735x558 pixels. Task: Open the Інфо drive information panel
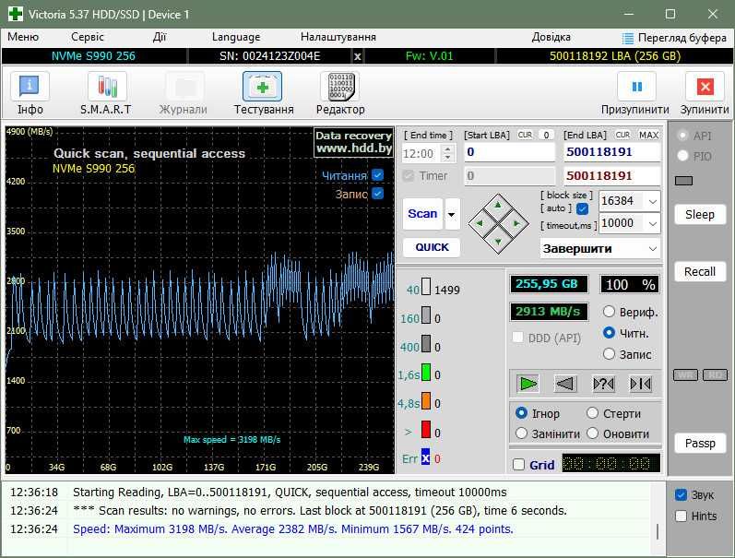[30, 93]
